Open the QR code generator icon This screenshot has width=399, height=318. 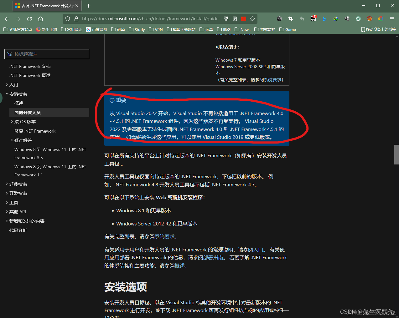tap(226, 19)
